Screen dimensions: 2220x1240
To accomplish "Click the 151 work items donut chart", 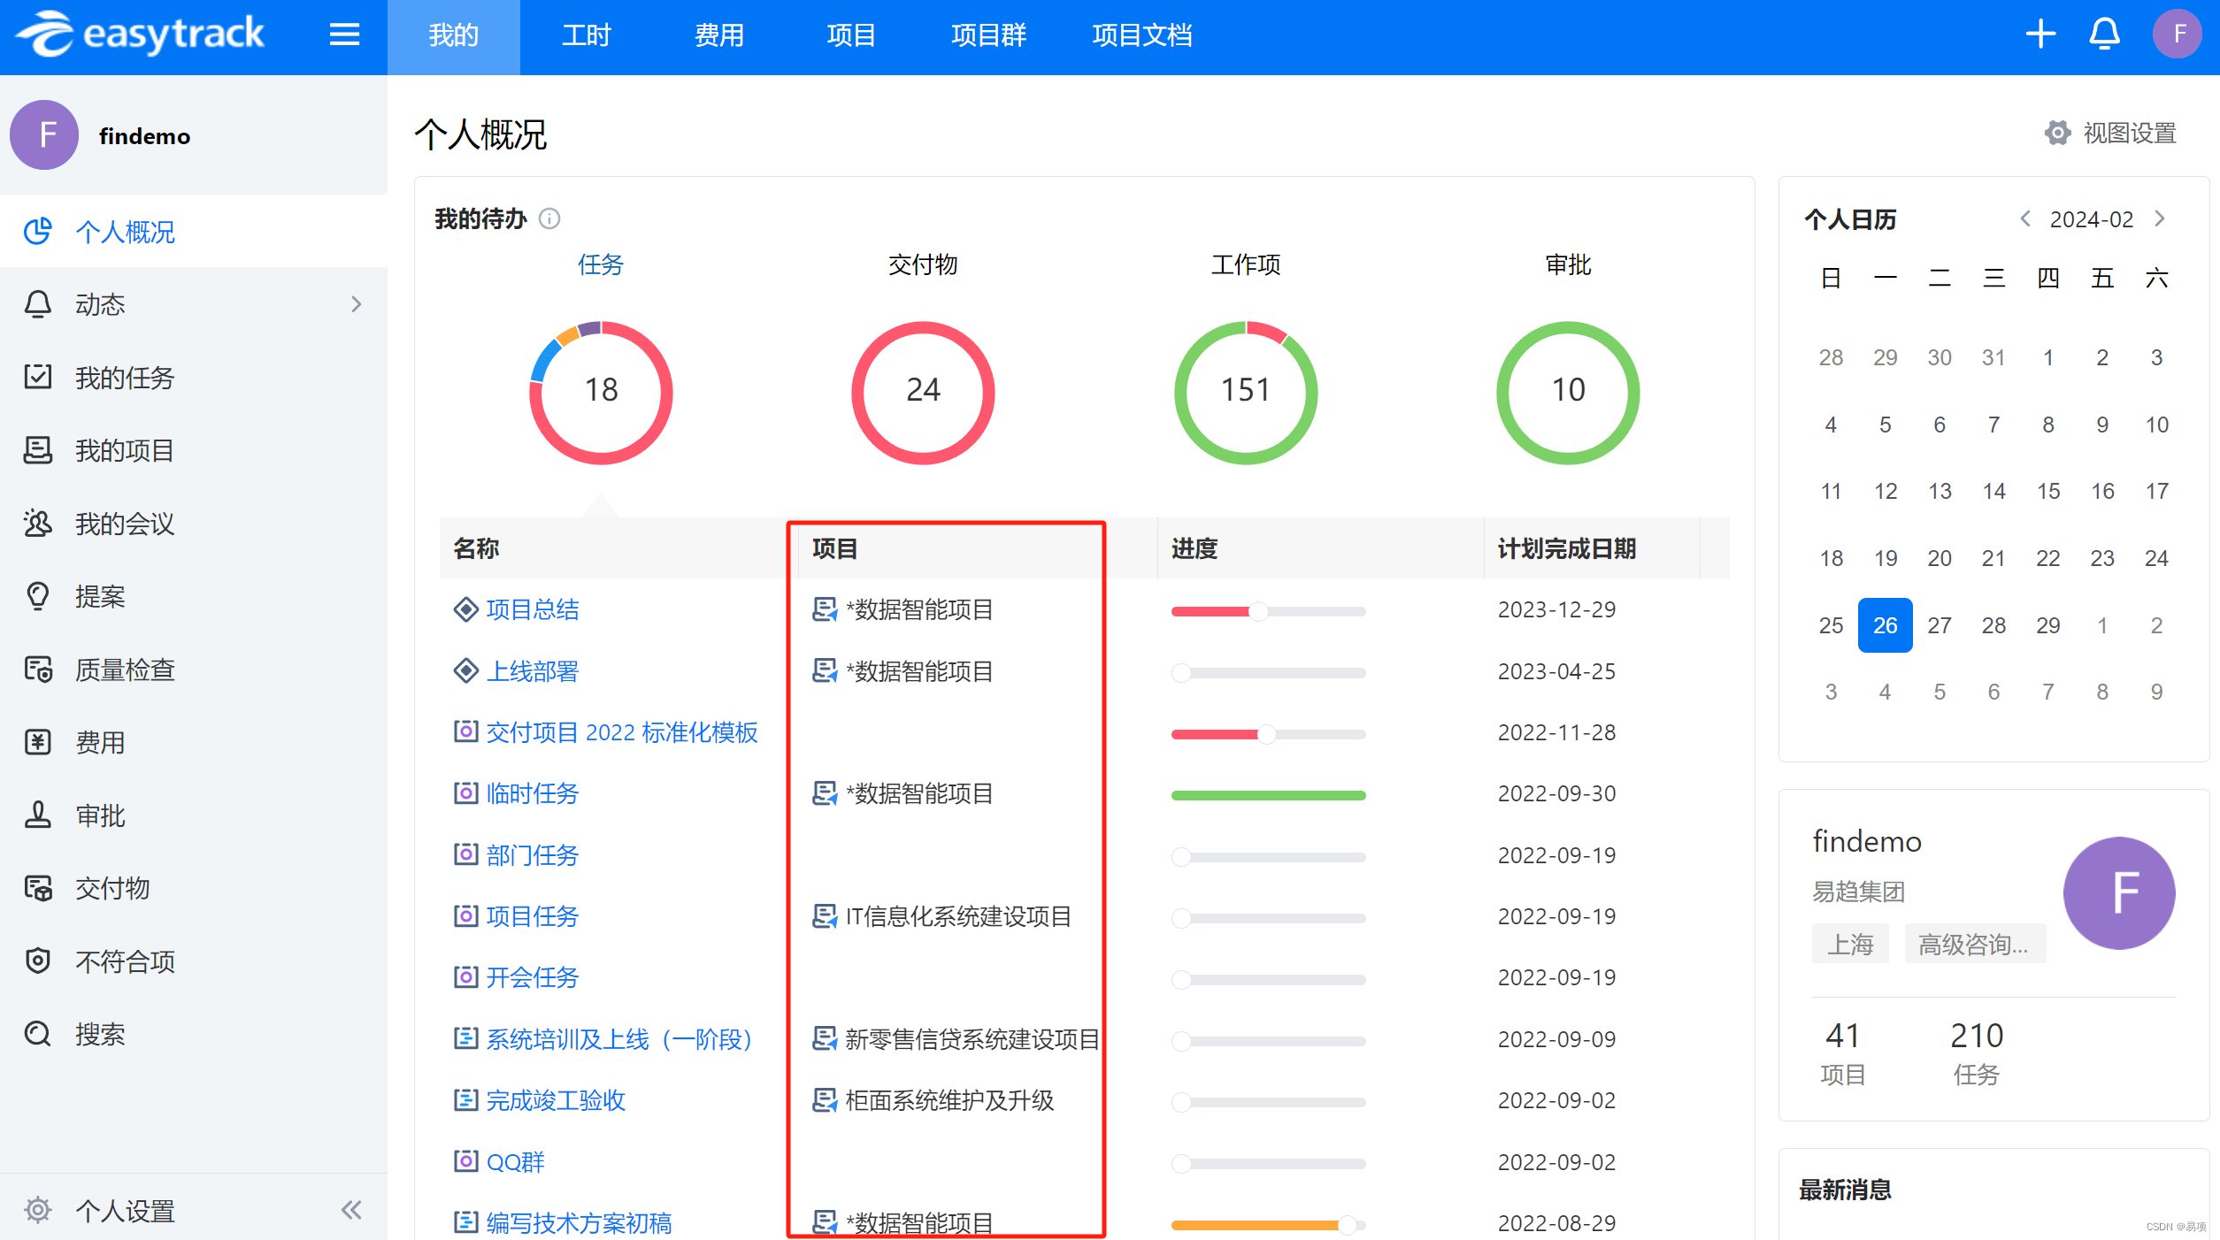I will (1246, 392).
